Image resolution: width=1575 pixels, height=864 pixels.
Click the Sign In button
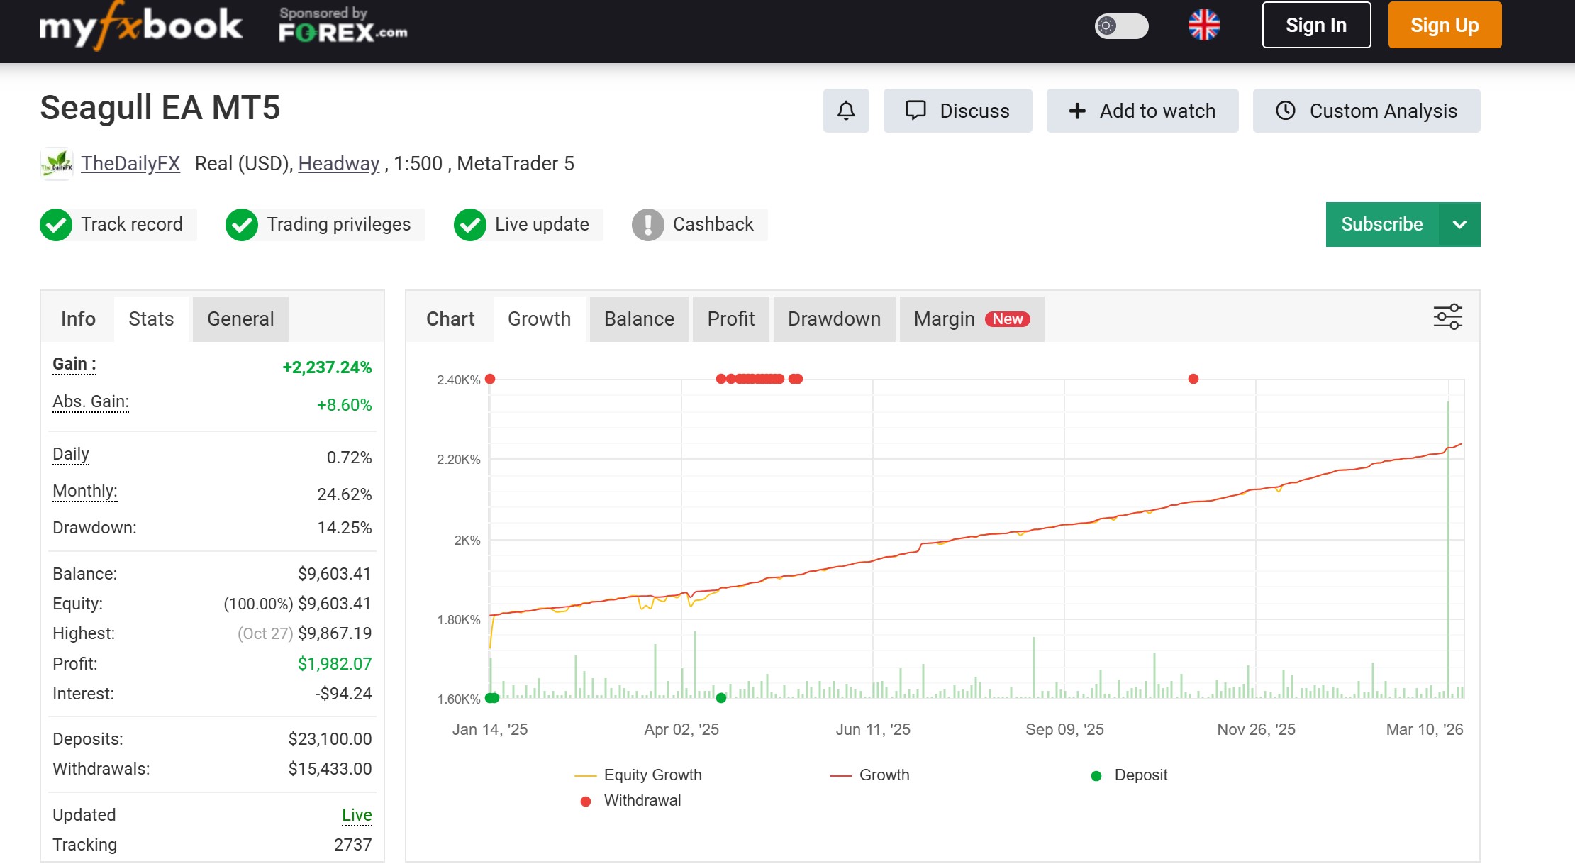[x=1316, y=25]
